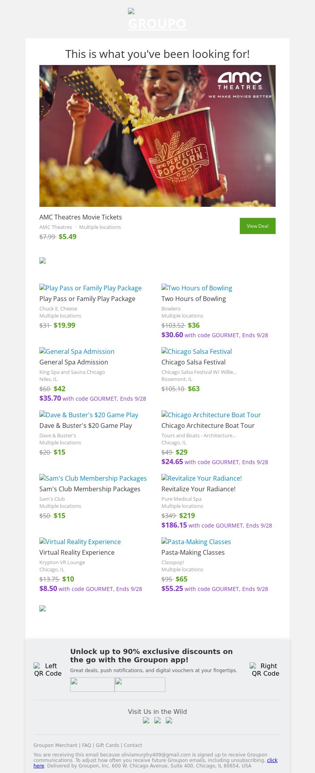The height and width of the screenshot is (773, 315).
Task: Select the Two Hours of Bowling image link
Action: [197, 288]
